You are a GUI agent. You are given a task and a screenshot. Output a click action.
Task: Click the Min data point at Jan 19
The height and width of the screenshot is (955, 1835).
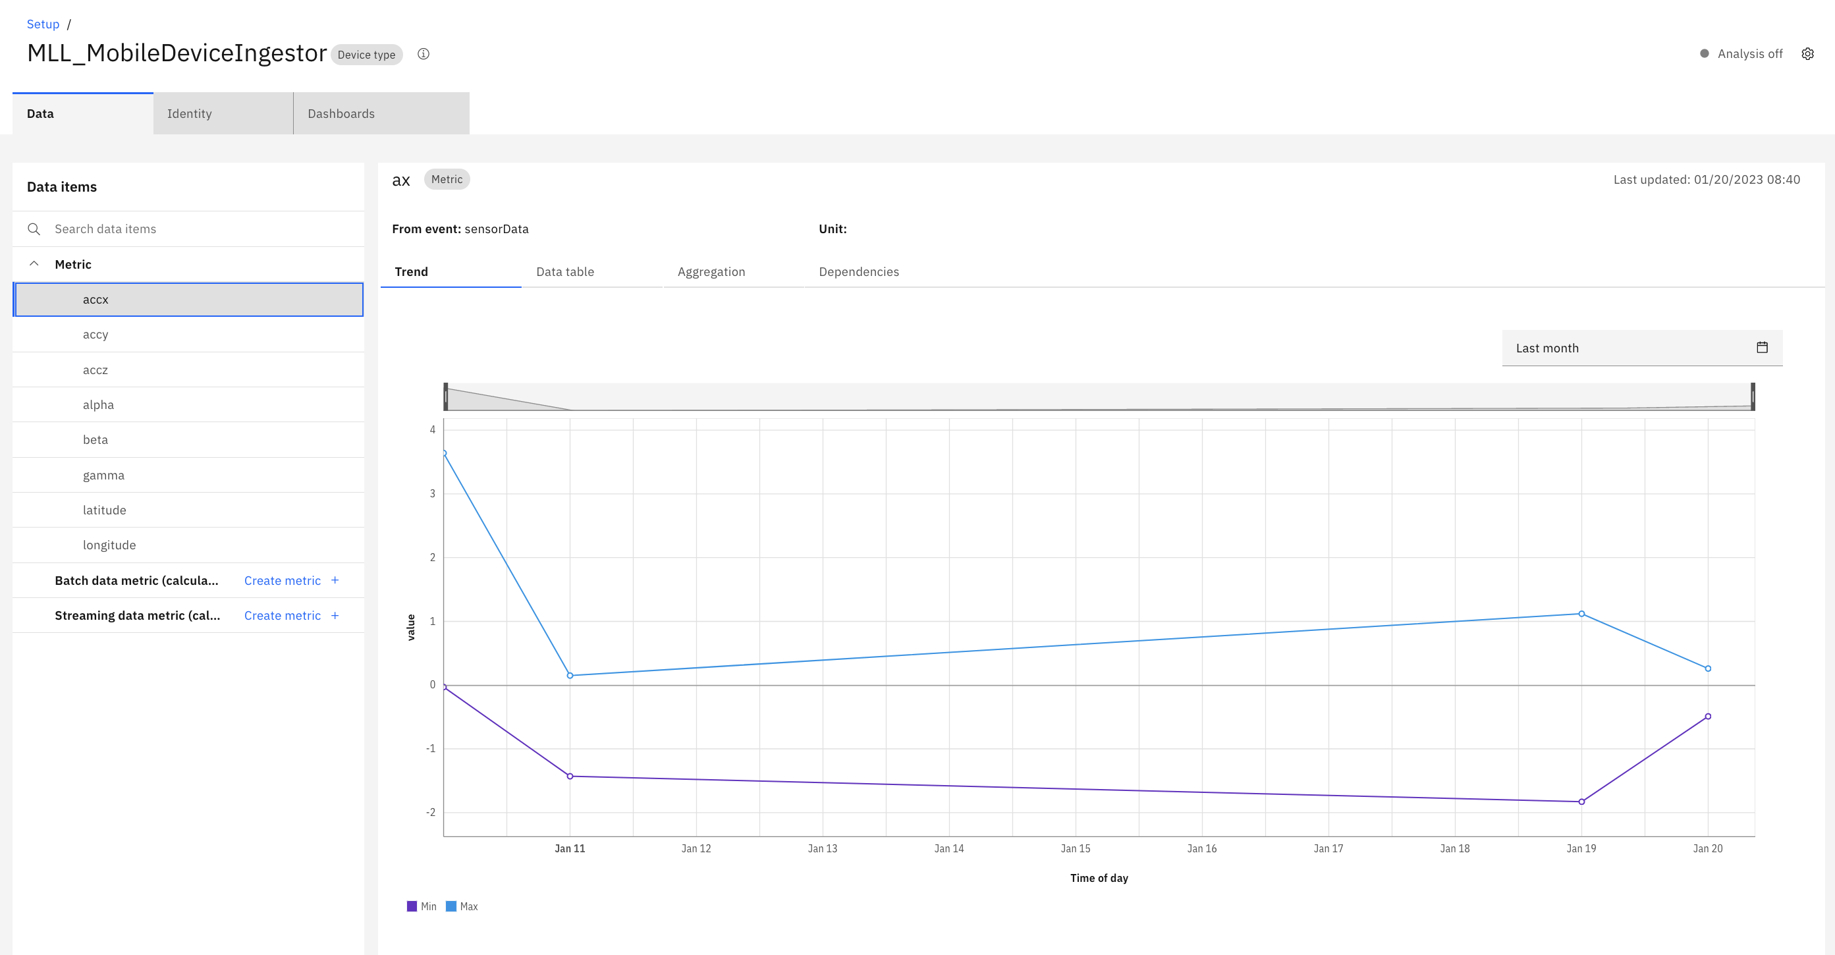pyautogui.click(x=1581, y=802)
